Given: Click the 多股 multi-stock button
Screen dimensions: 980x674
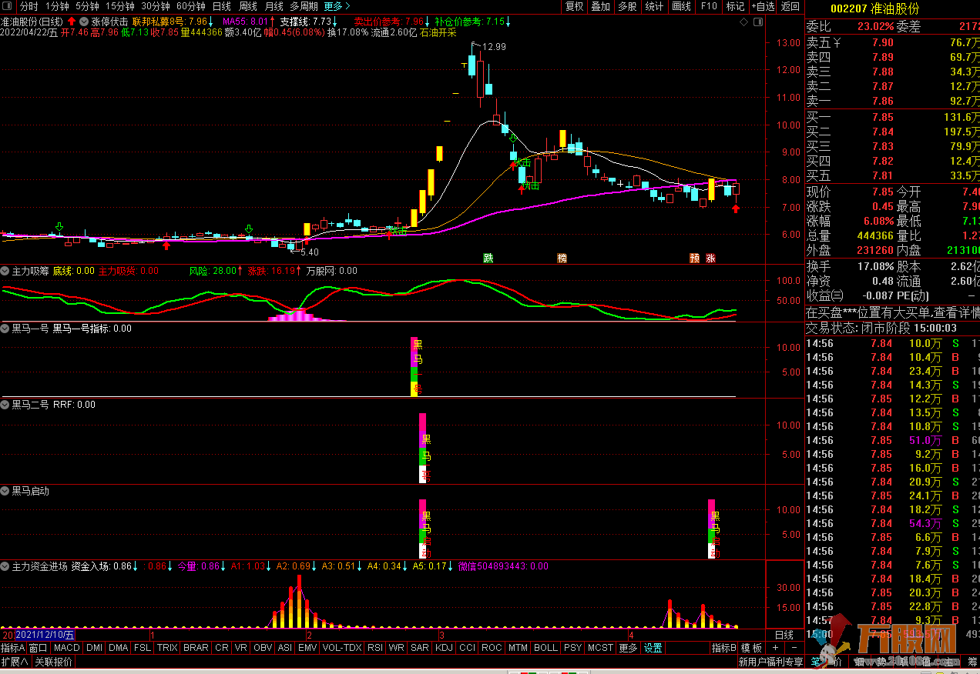Looking at the screenshot, I should [x=627, y=6].
